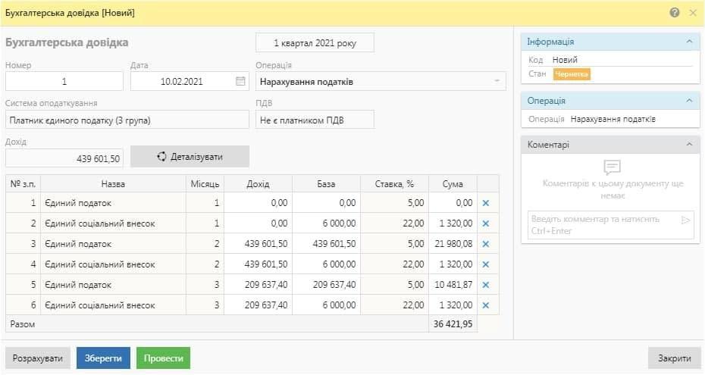The height and width of the screenshot is (375, 705).
Task: Click the Разом row label
Action: (23, 323)
